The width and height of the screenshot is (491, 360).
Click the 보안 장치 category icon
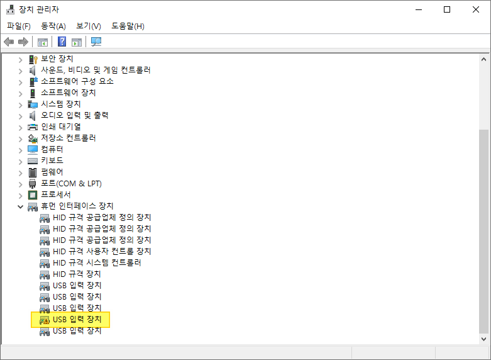click(x=33, y=59)
